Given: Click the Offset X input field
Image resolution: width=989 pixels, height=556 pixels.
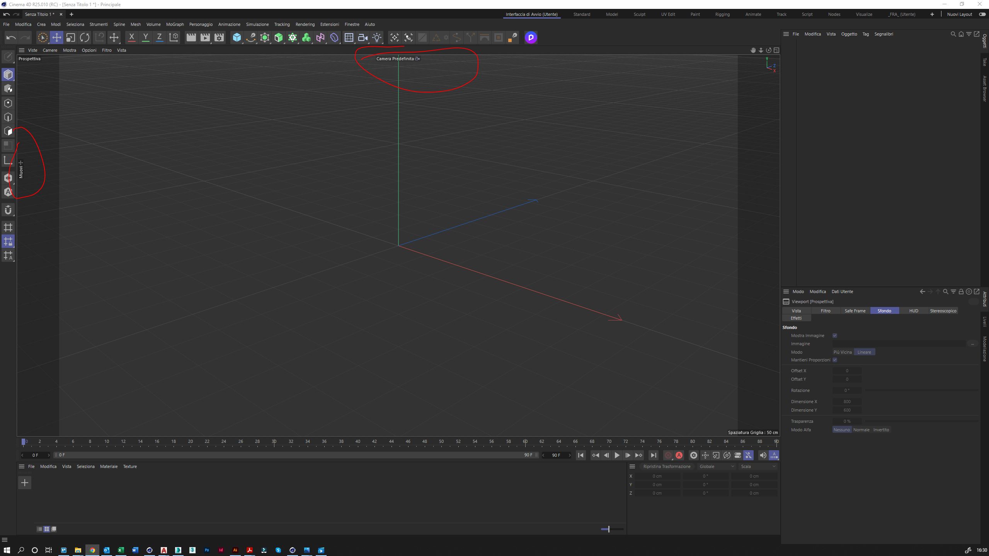Looking at the screenshot, I should coord(846,371).
